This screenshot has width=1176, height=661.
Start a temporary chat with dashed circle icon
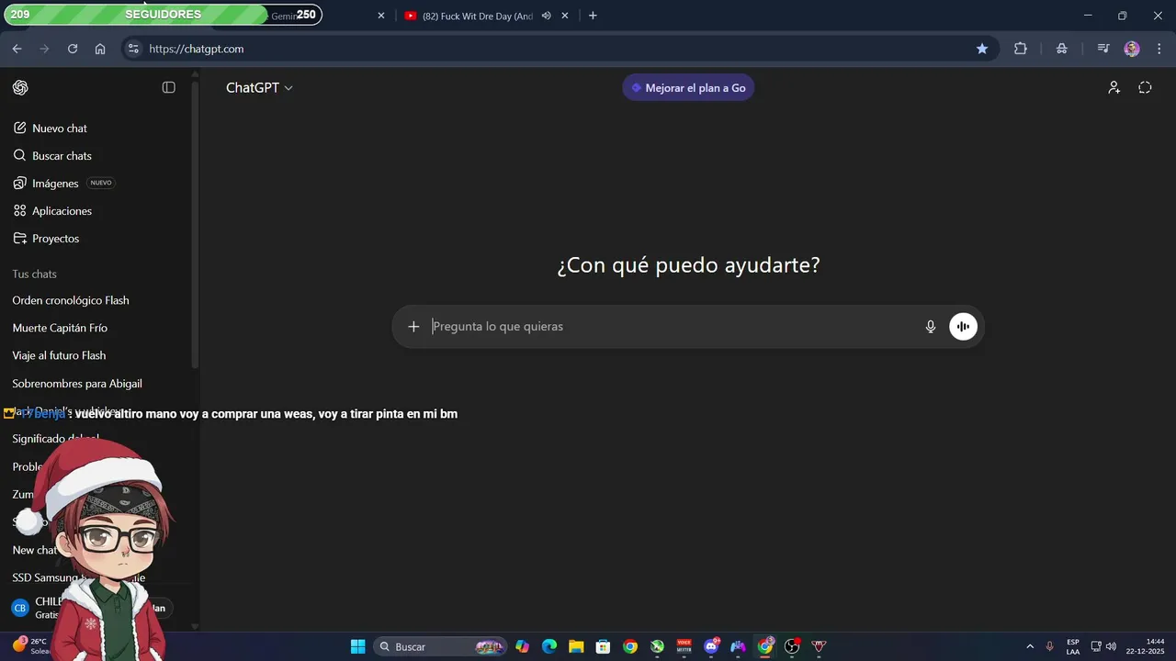tap(1145, 87)
